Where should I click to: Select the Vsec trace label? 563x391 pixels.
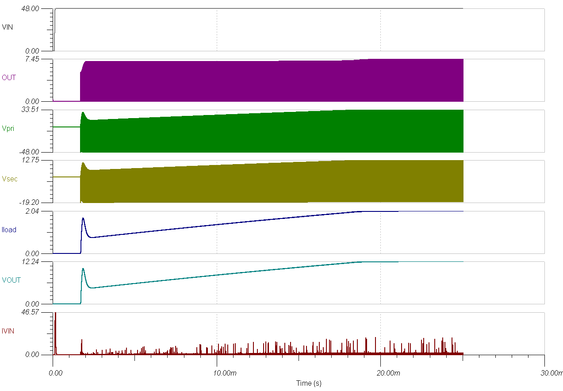(x=10, y=179)
